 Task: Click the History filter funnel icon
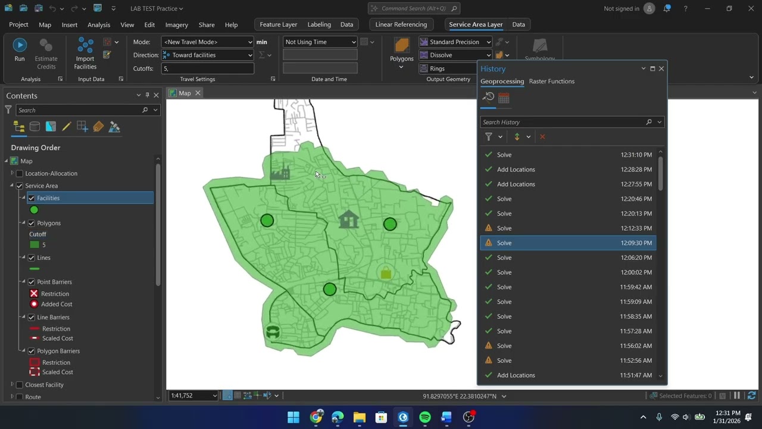[489, 136]
